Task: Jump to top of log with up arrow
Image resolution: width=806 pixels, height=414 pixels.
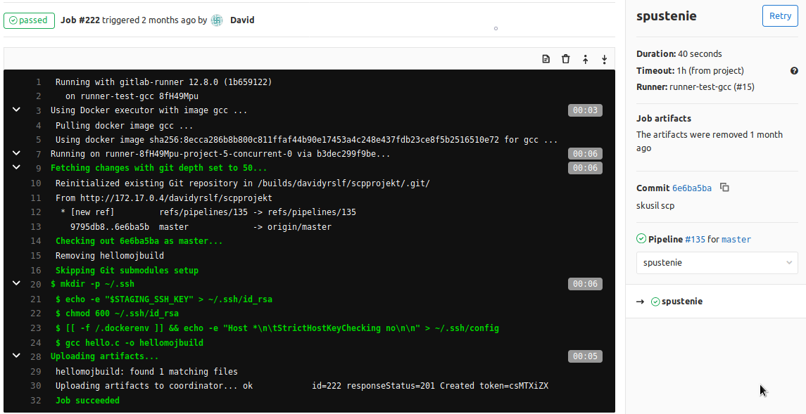Action: point(585,59)
